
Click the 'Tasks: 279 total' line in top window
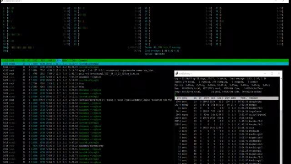pos(216,82)
